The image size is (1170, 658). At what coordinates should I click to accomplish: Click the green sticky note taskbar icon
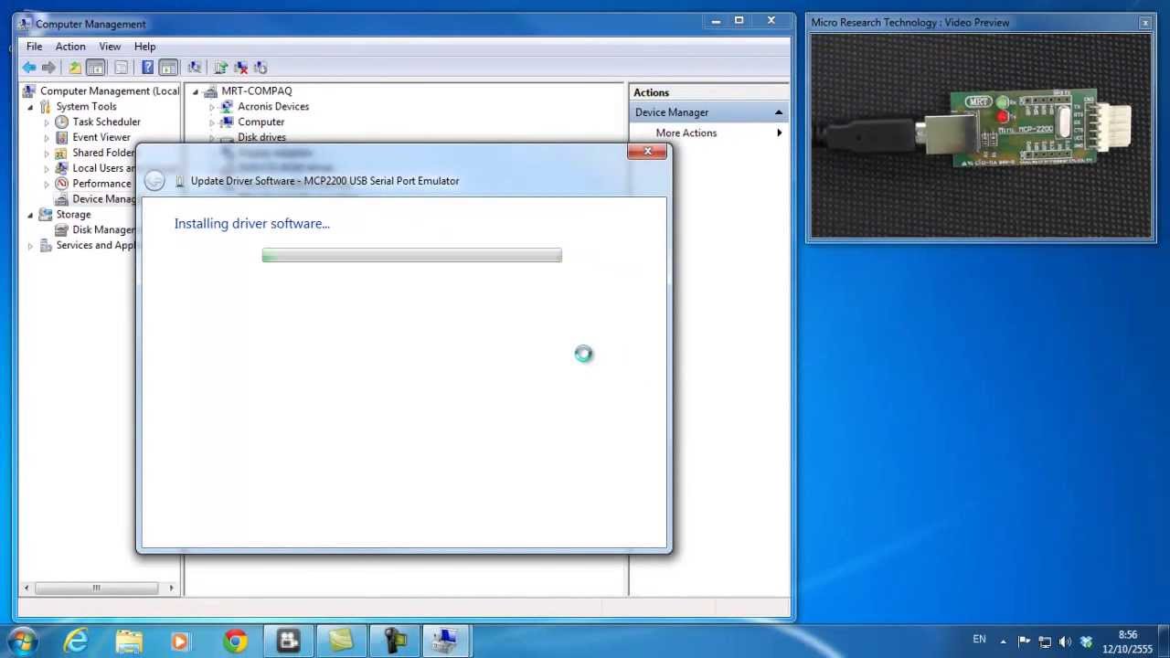pyautogui.click(x=341, y=641)
